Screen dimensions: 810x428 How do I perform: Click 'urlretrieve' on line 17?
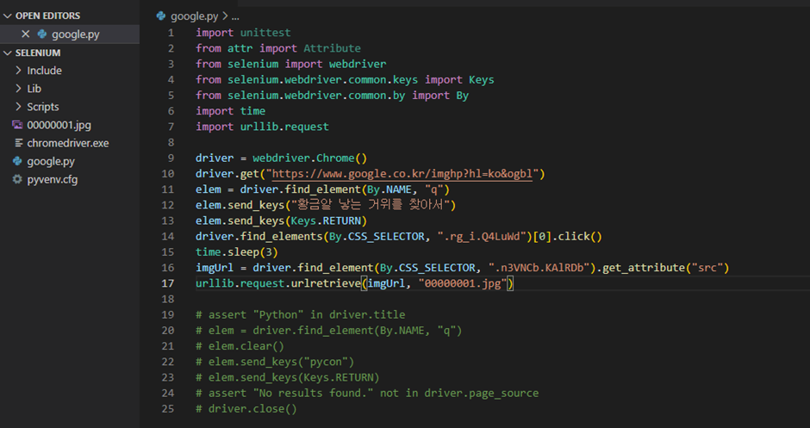[x=326, y=283]
